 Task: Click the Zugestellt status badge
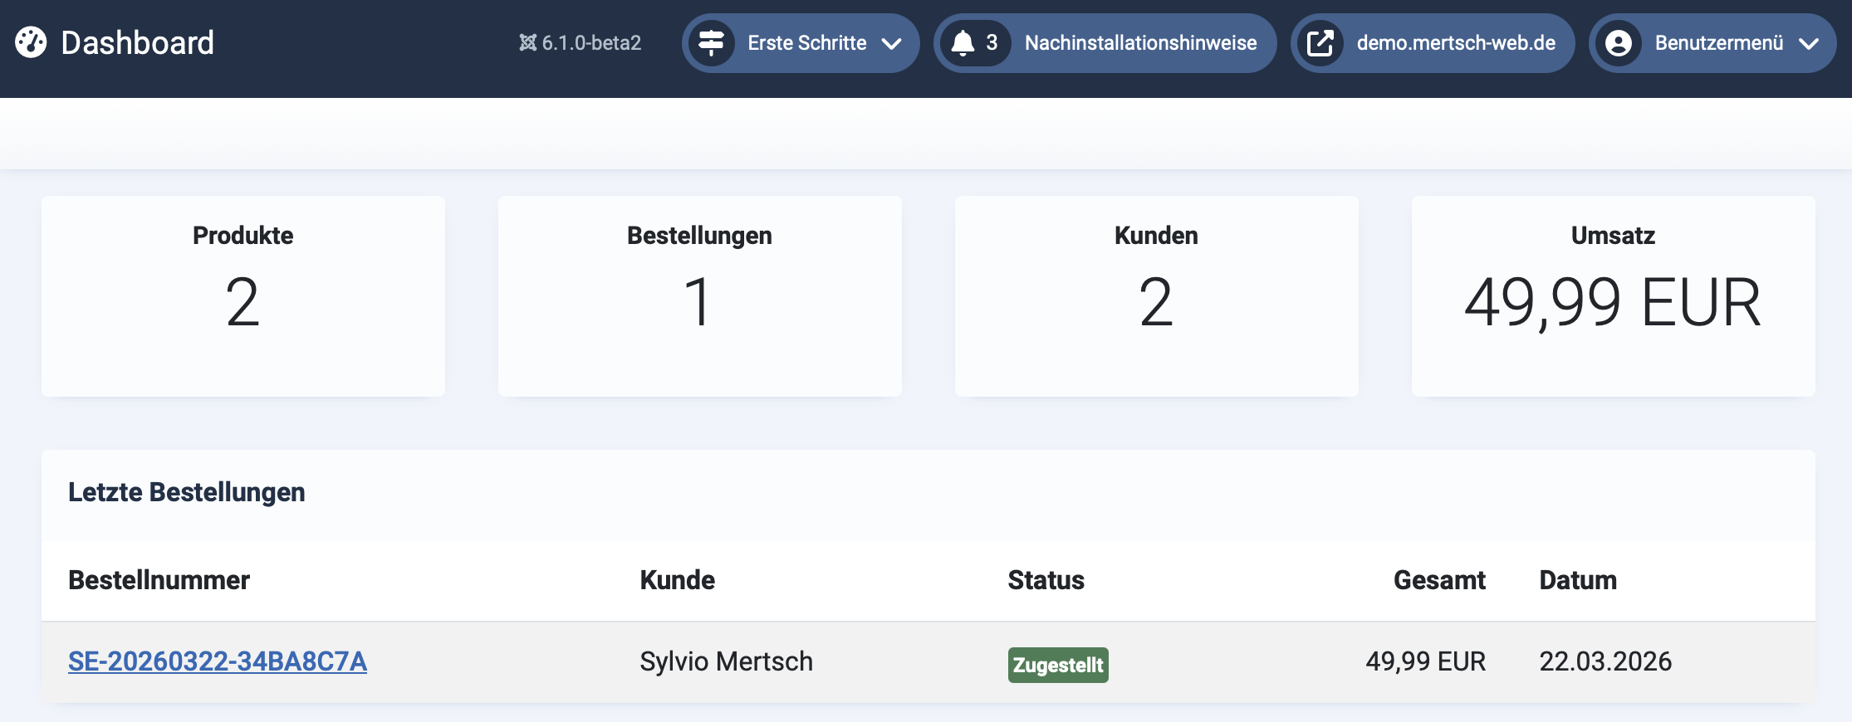point(1058,665)
